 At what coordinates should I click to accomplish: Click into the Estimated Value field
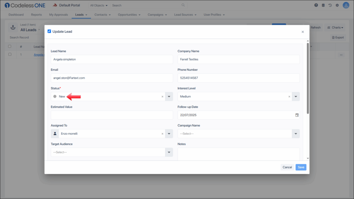112,115
